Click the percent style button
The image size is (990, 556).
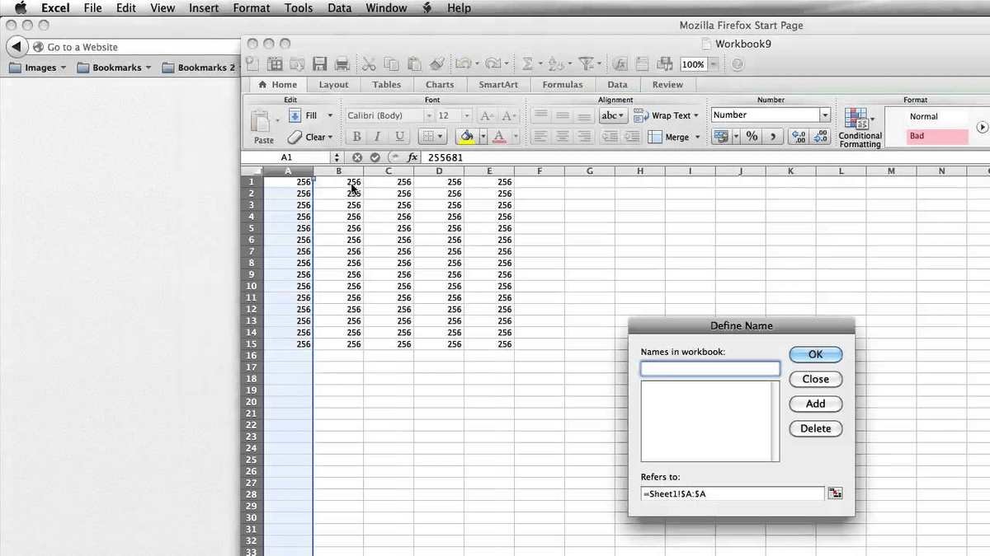click(x=752, y=137)
